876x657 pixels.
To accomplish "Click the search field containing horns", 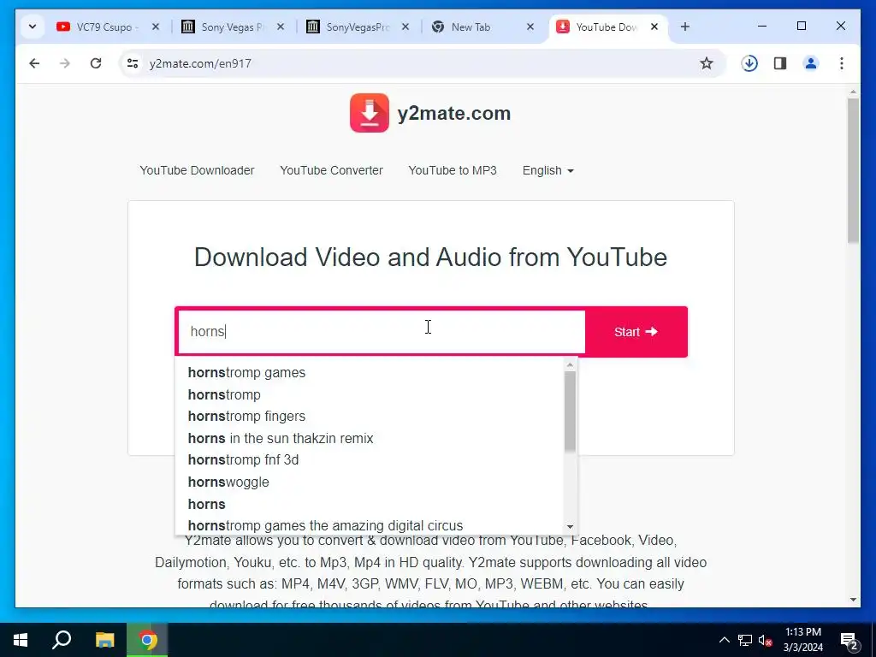I will (x=381, y=332).
